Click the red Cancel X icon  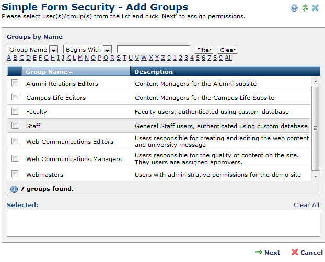(295, 252)
